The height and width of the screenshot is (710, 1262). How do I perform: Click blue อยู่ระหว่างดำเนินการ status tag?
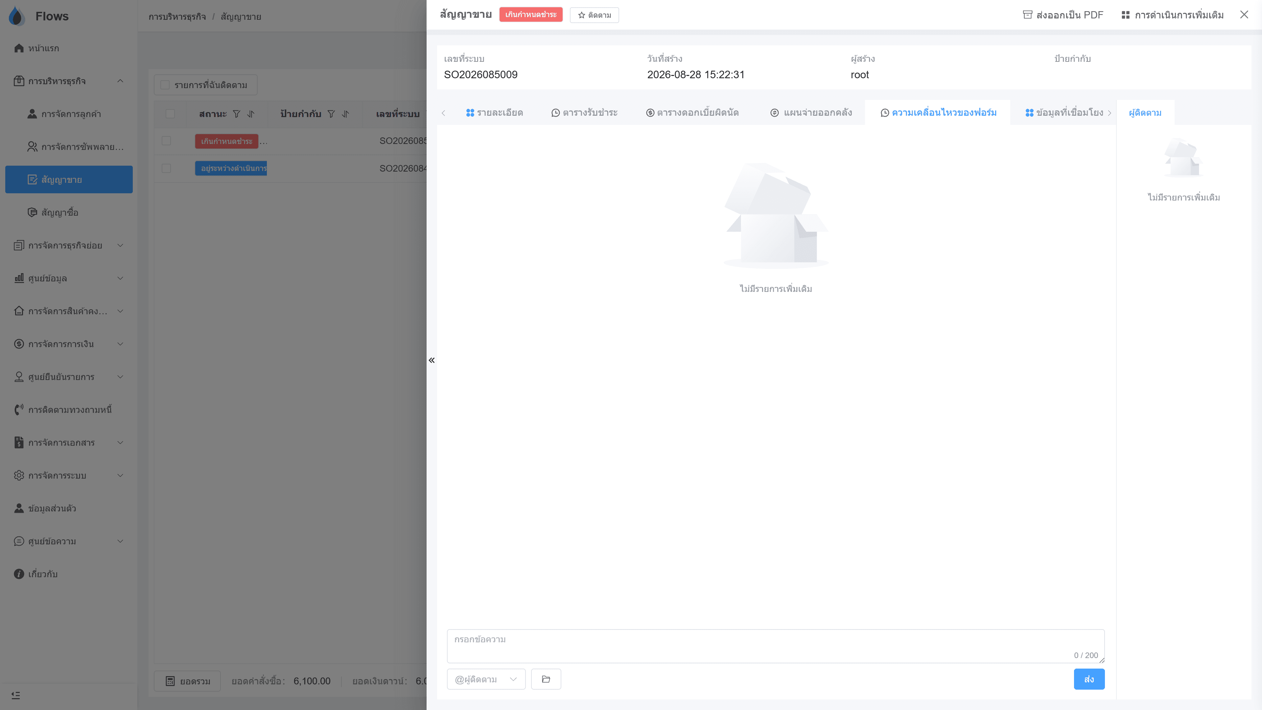click(231, 168)
